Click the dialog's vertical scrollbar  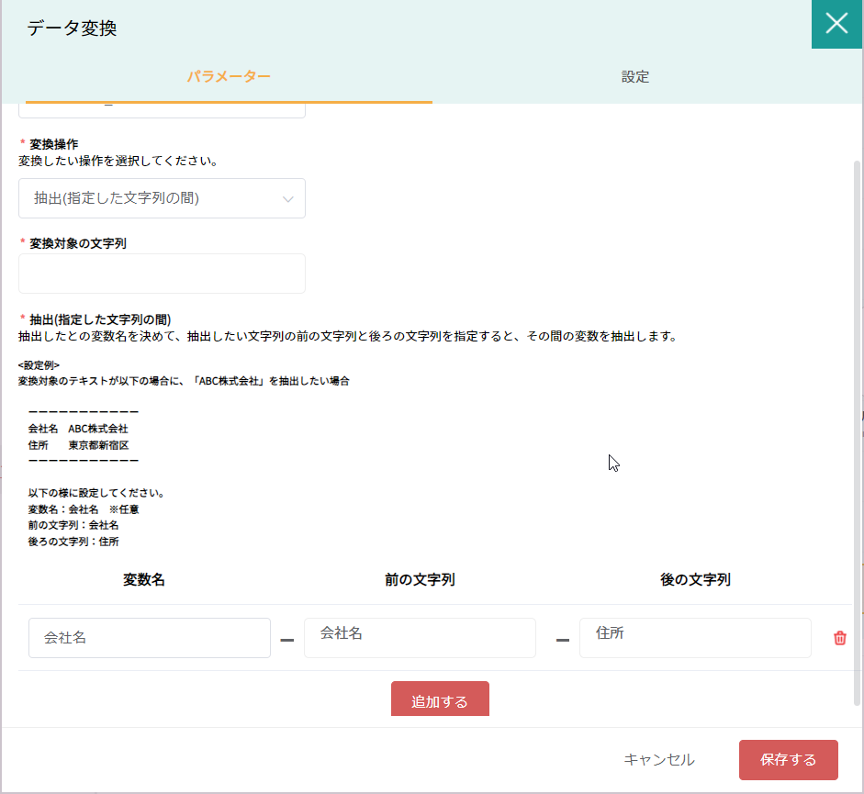pos(858,431)
